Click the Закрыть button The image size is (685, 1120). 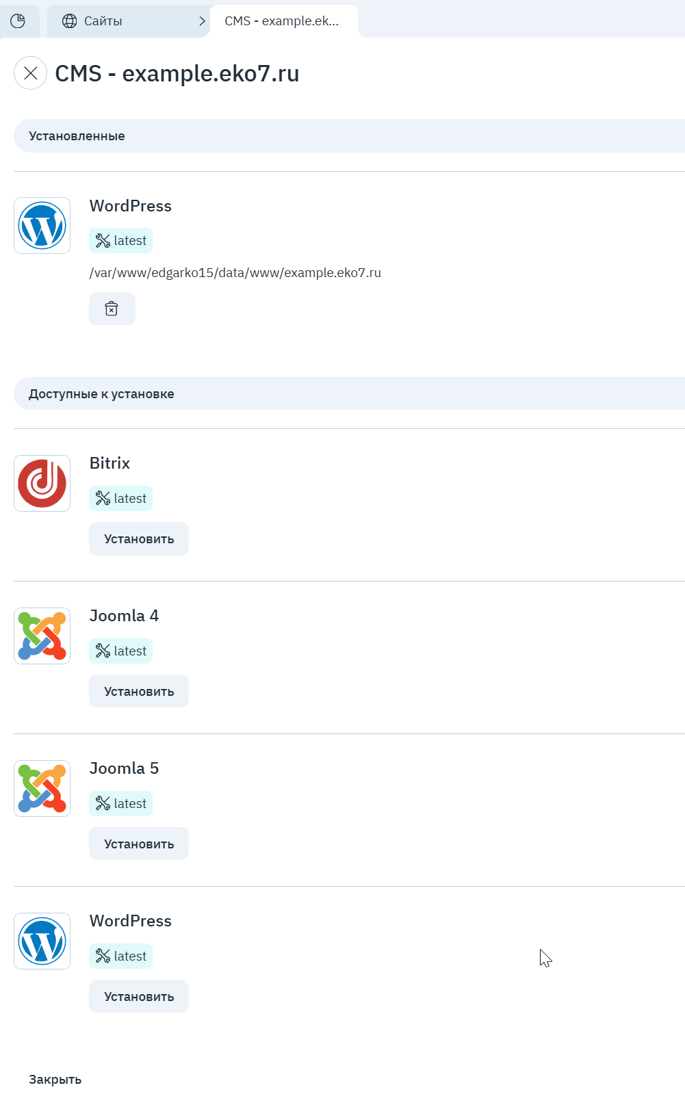pos(55,1080)
